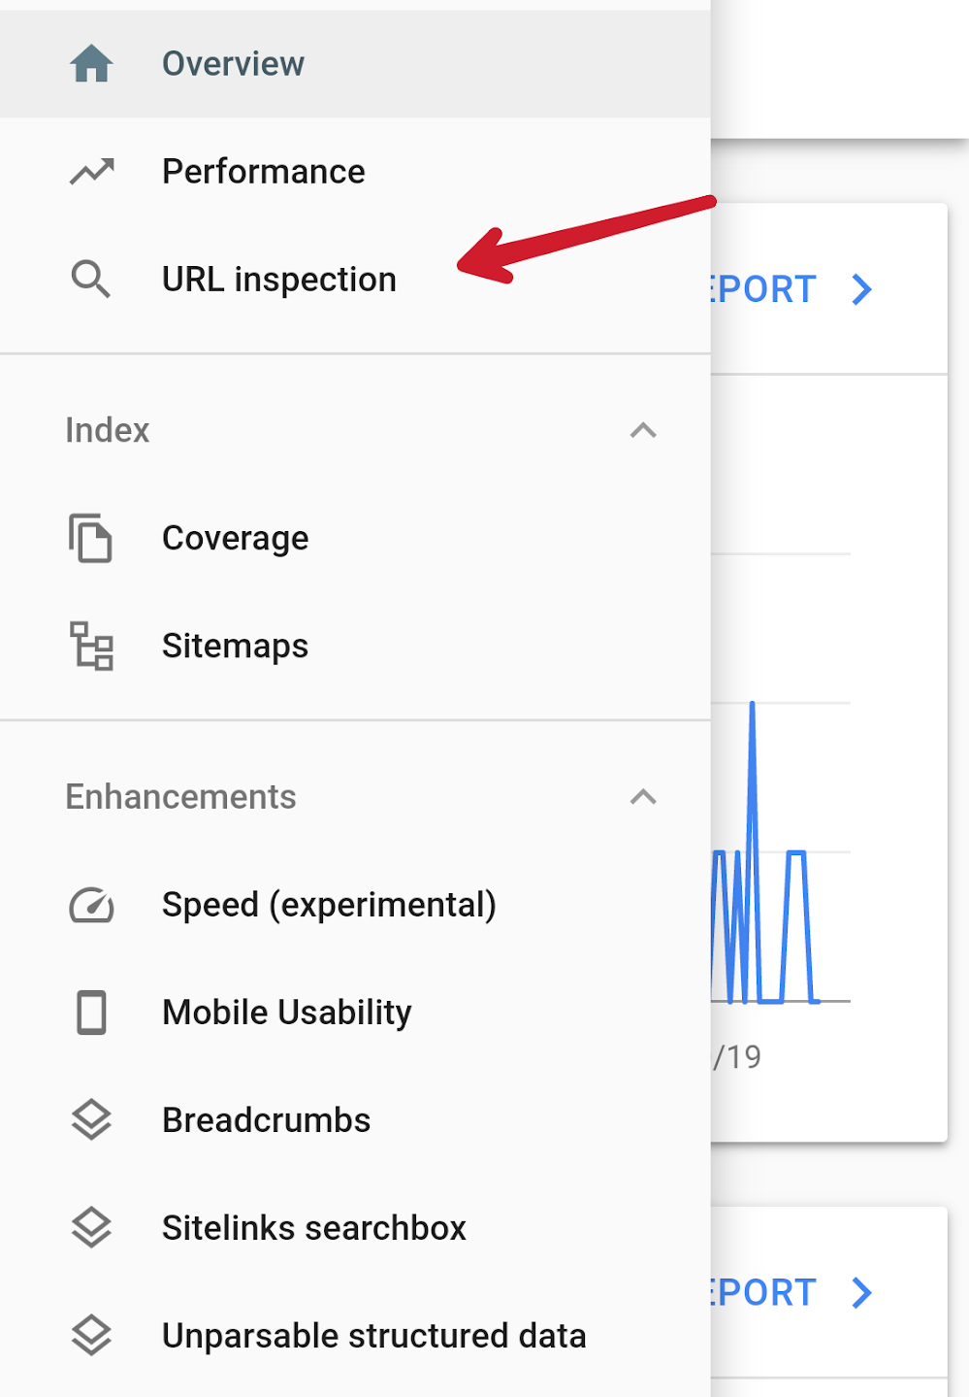This screenshot has width=969, height=1397.
Task: Click the Mobile Usability phone icon
Action: [91, 1013]
